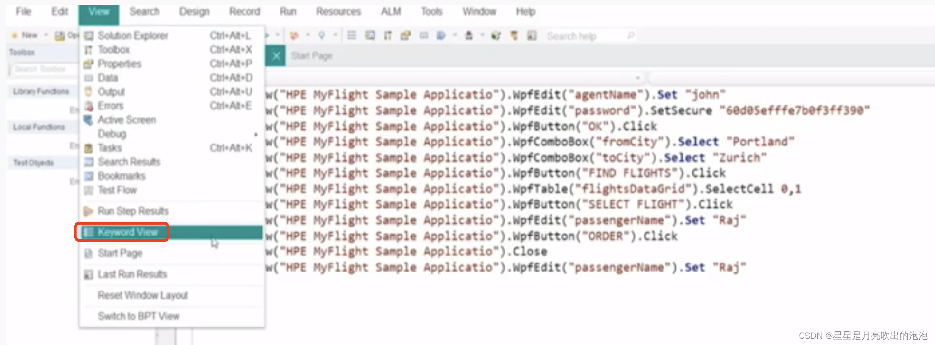Choose Run Step Results menu item
Viewport: 935px width, 345px height.
click(x=171, y=211)
